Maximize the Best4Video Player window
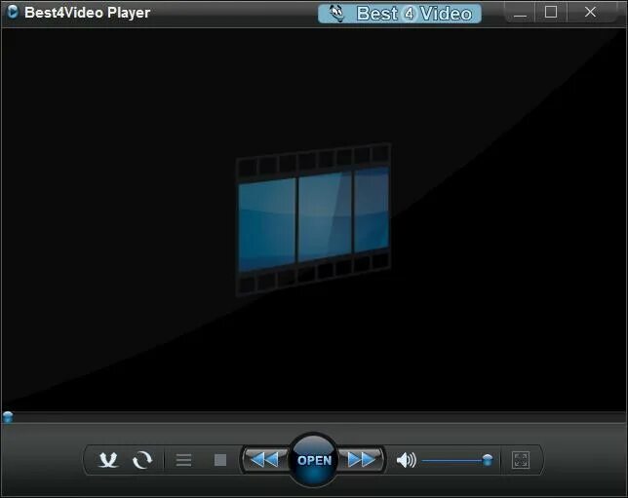The width and height of the screenshot is (628, 498). pyautogui.click(x=551, y=13)
